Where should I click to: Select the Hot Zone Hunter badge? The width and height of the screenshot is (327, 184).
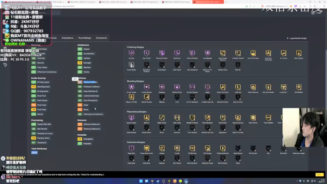tap(268, 87)
